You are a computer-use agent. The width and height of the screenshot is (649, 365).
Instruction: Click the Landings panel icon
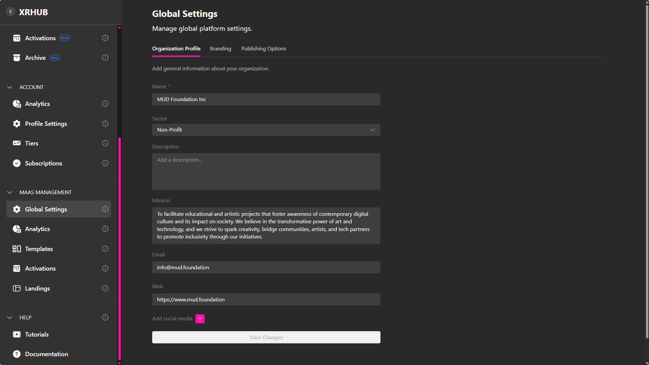click(x=17, y=289)
